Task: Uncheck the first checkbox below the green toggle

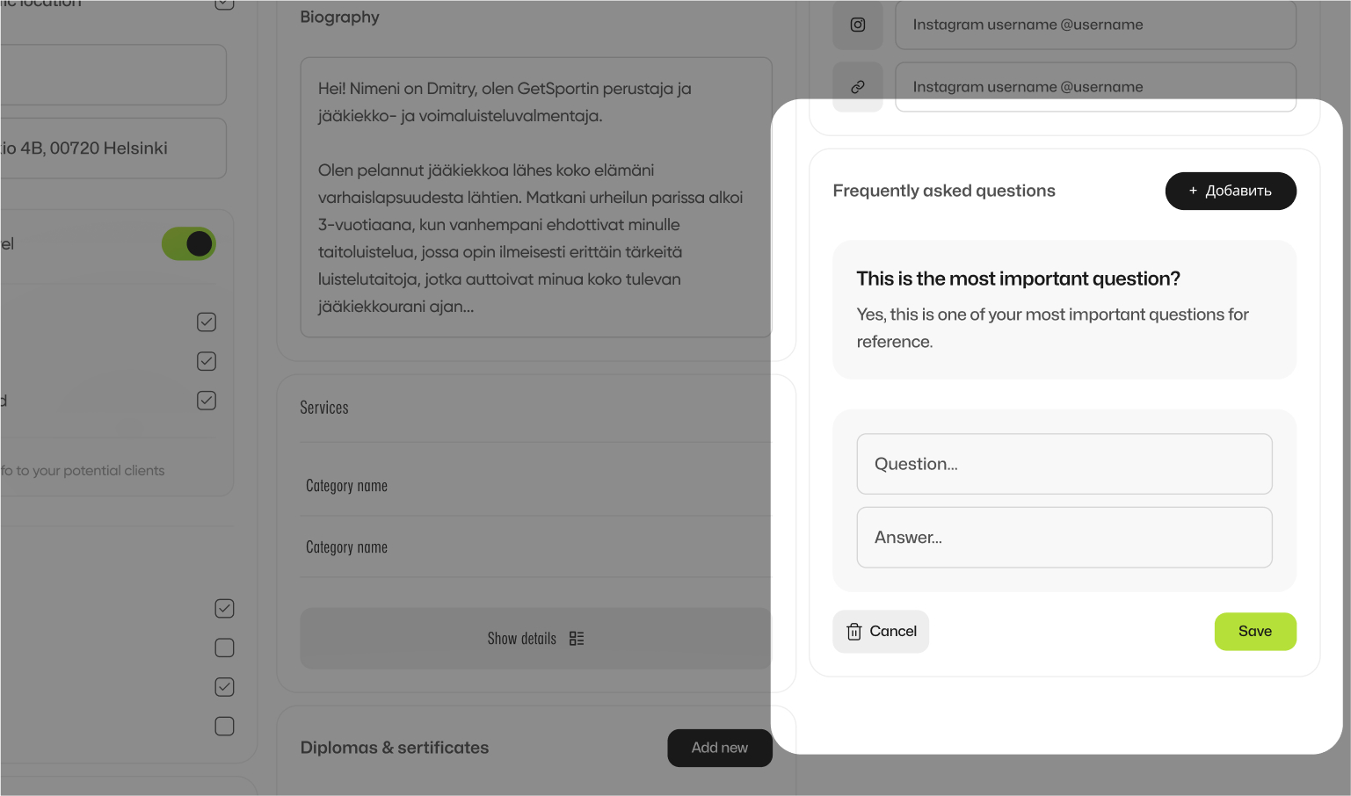Action: [x=207, y=322]
